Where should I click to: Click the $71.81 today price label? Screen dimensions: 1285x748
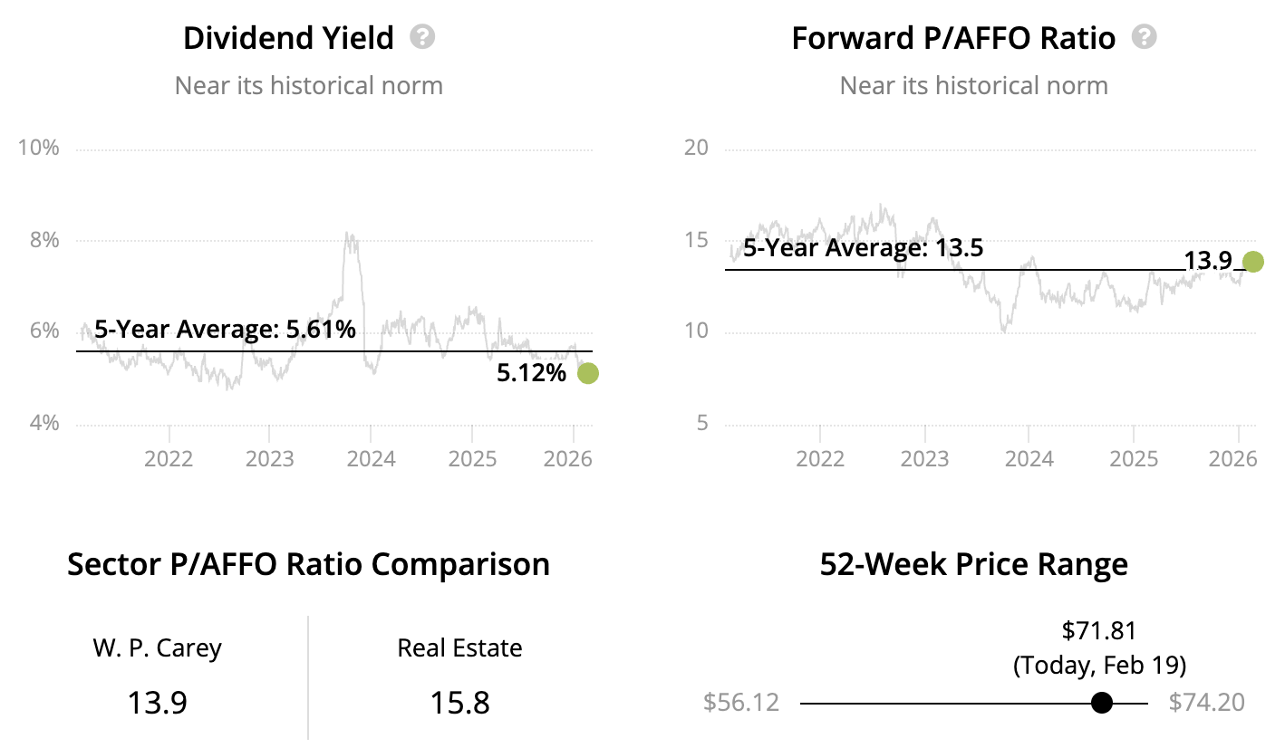1098,630
